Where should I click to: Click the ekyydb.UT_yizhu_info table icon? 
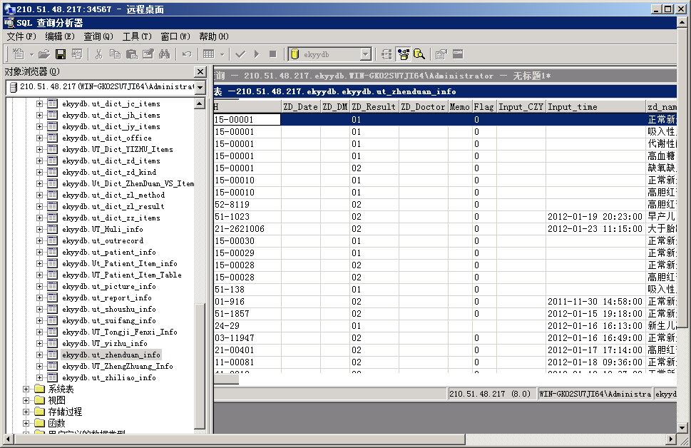point(53,344)
